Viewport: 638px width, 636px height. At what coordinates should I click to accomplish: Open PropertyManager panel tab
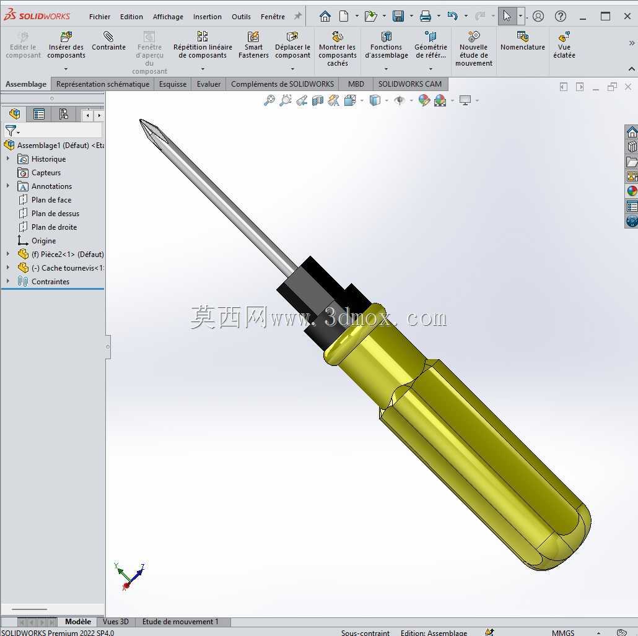tap(39, 114)
